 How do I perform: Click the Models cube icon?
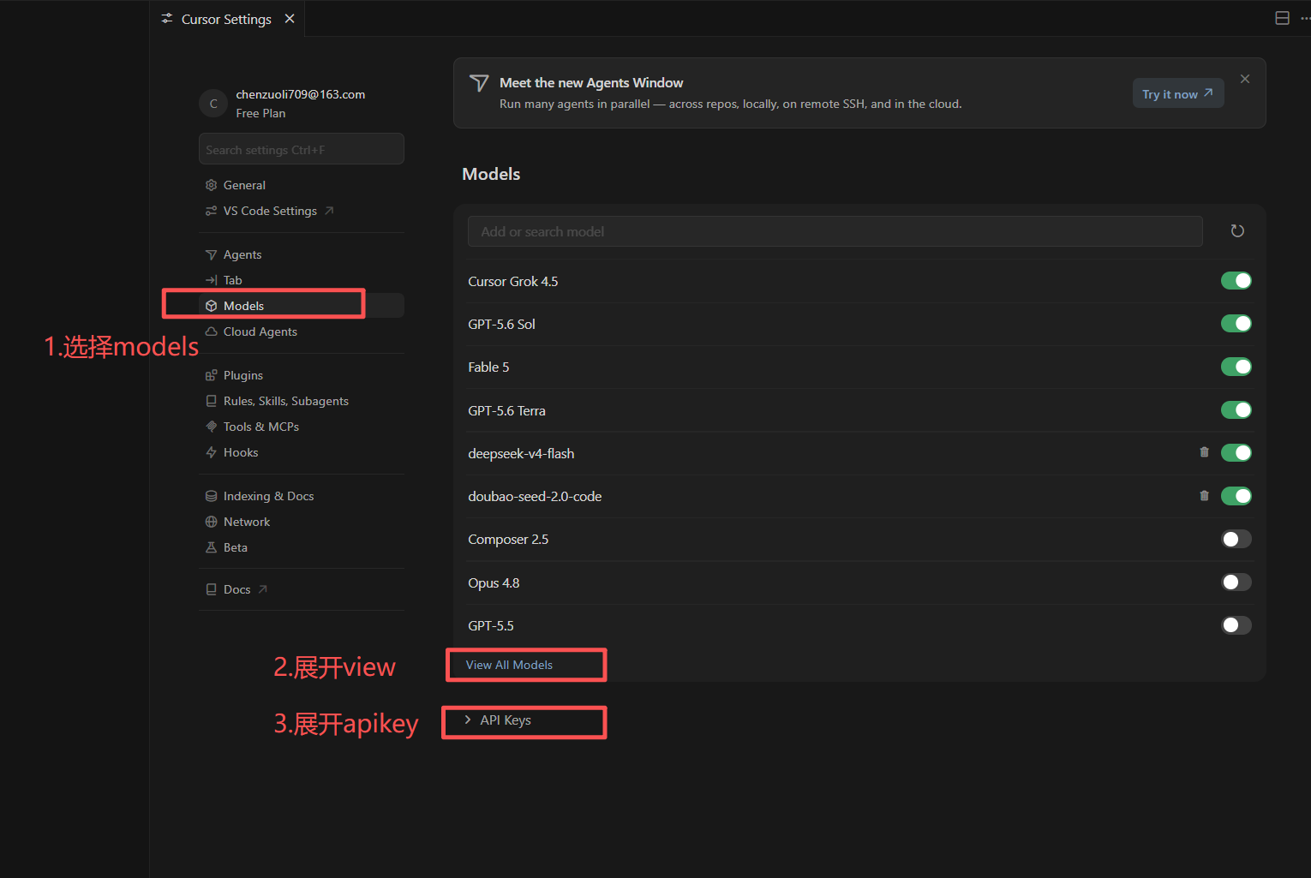211,306
